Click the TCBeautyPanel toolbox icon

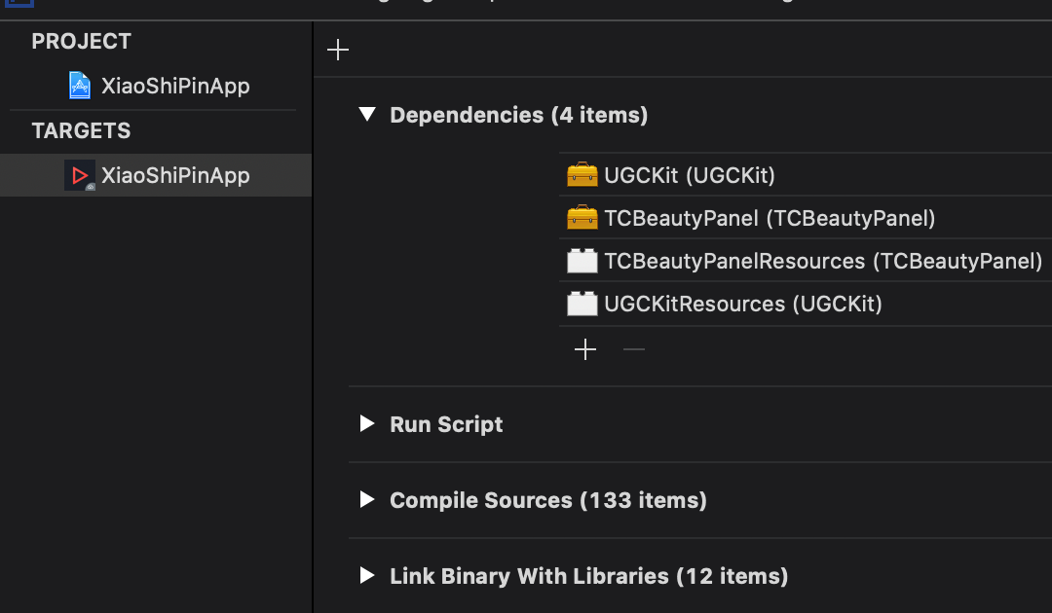pos(582,217)
